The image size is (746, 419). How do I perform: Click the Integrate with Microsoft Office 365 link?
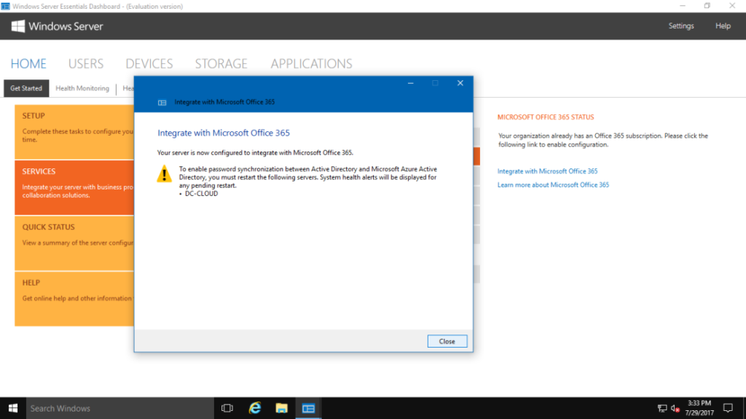tap(547, 171)
